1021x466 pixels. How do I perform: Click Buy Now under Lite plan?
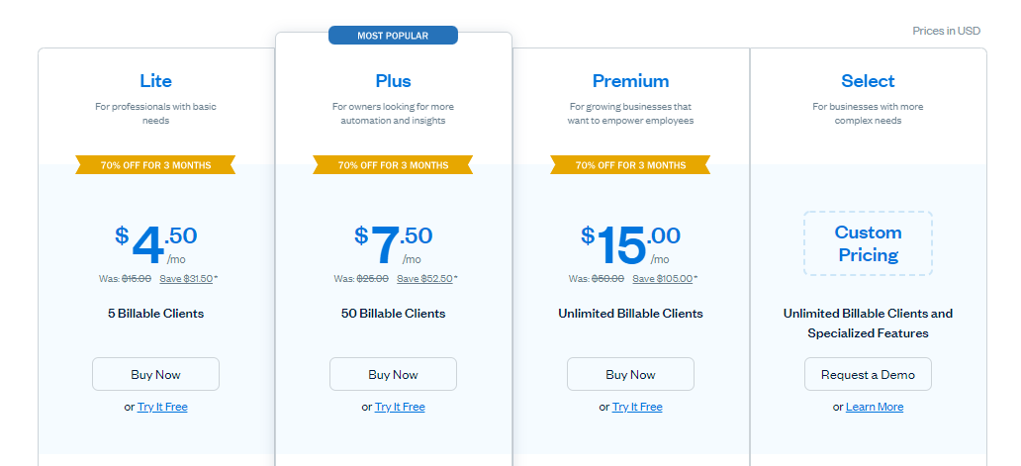point(155,374)
